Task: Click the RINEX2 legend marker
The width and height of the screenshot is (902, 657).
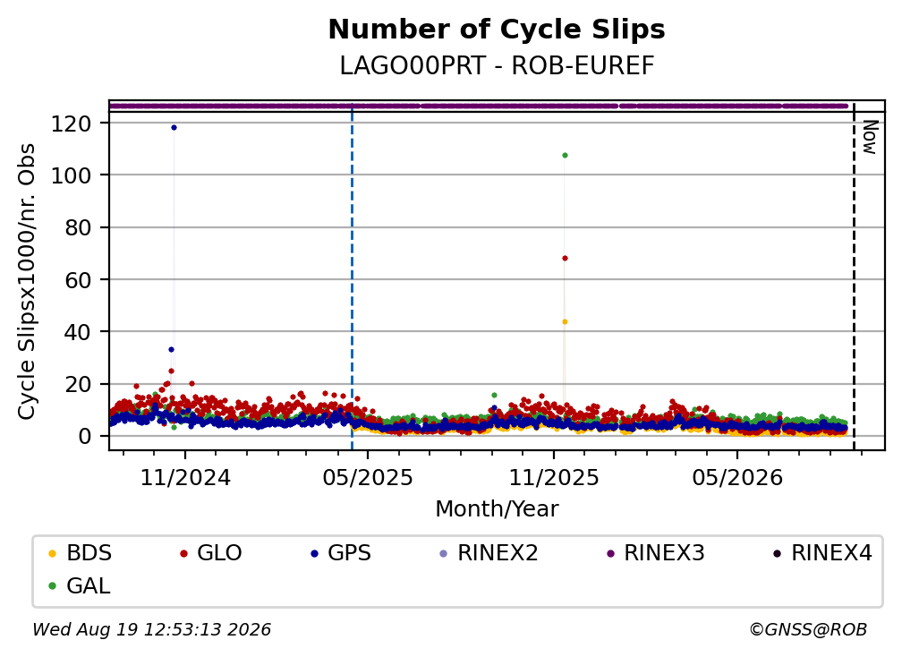Action: coord(443,553)
